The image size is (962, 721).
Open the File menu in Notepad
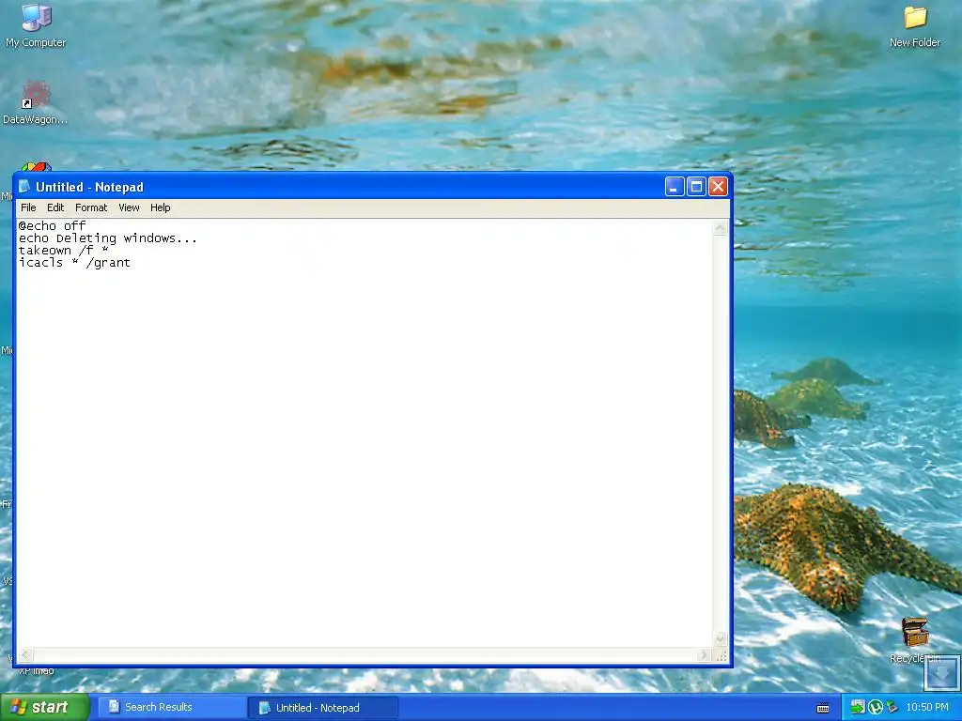coord(28,207)
